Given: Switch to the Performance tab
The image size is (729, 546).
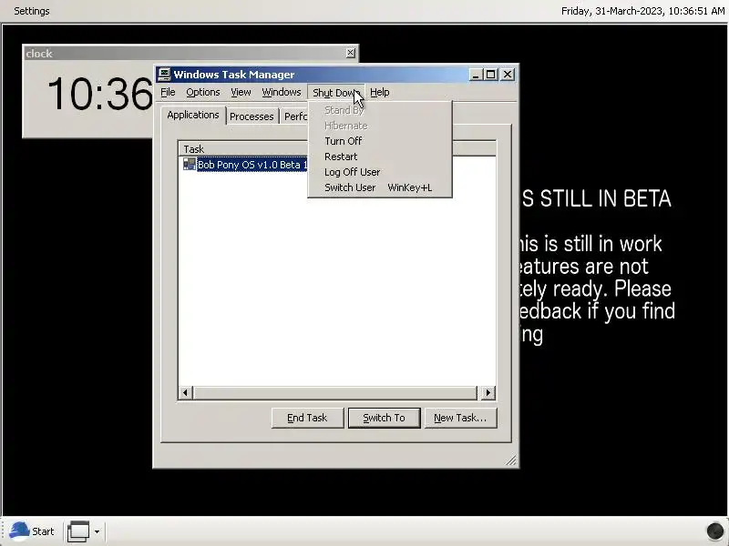Looking at the screenshot, I should [x=294, y=116].
